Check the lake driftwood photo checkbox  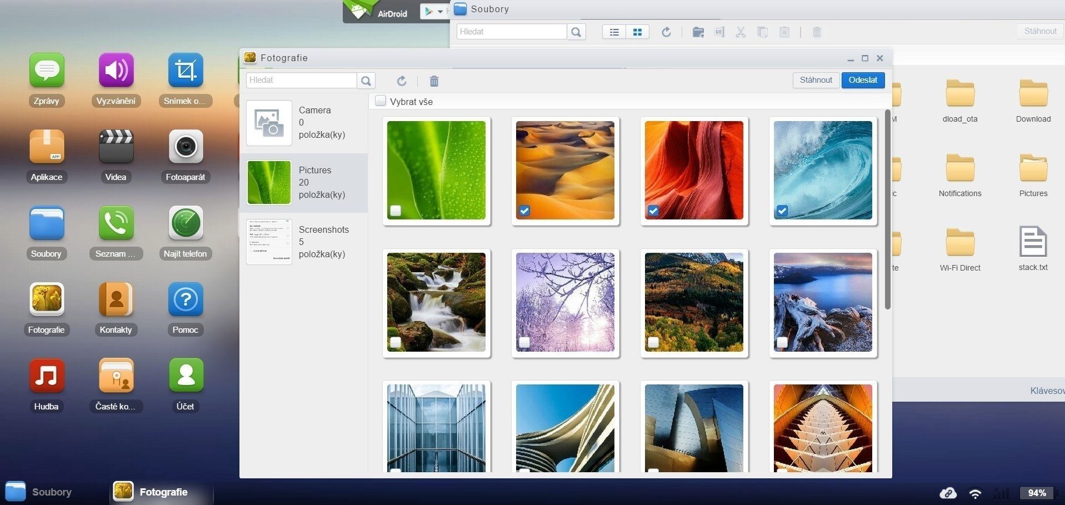click(782, 342)
